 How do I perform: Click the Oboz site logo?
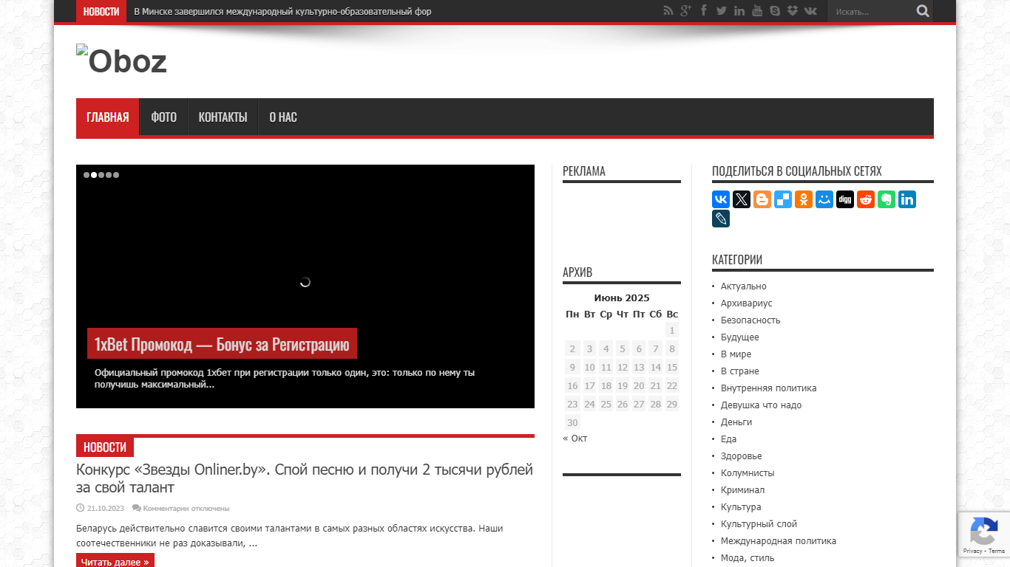coord(122,60)
